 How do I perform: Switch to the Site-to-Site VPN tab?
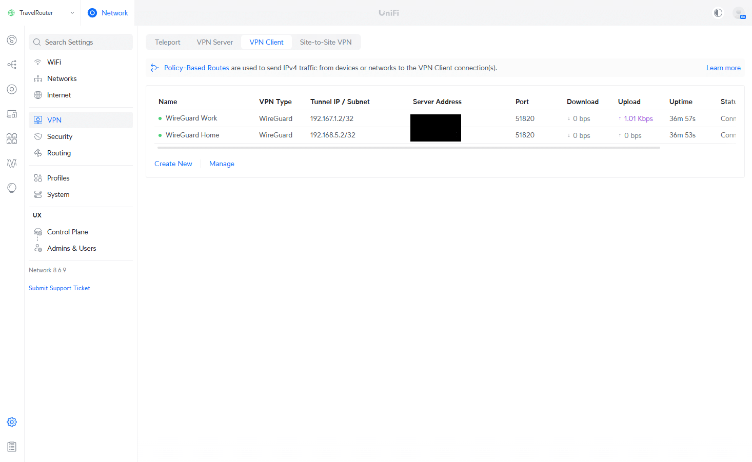[x=326, y=42]
